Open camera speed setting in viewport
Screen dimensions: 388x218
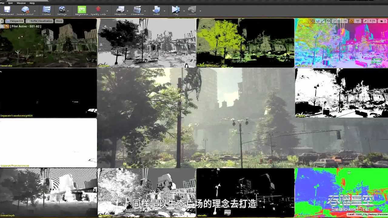[382, 21]
